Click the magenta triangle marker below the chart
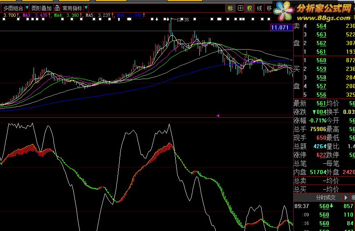The width and height of the screenshot is (355, 231). coord(218,116)
